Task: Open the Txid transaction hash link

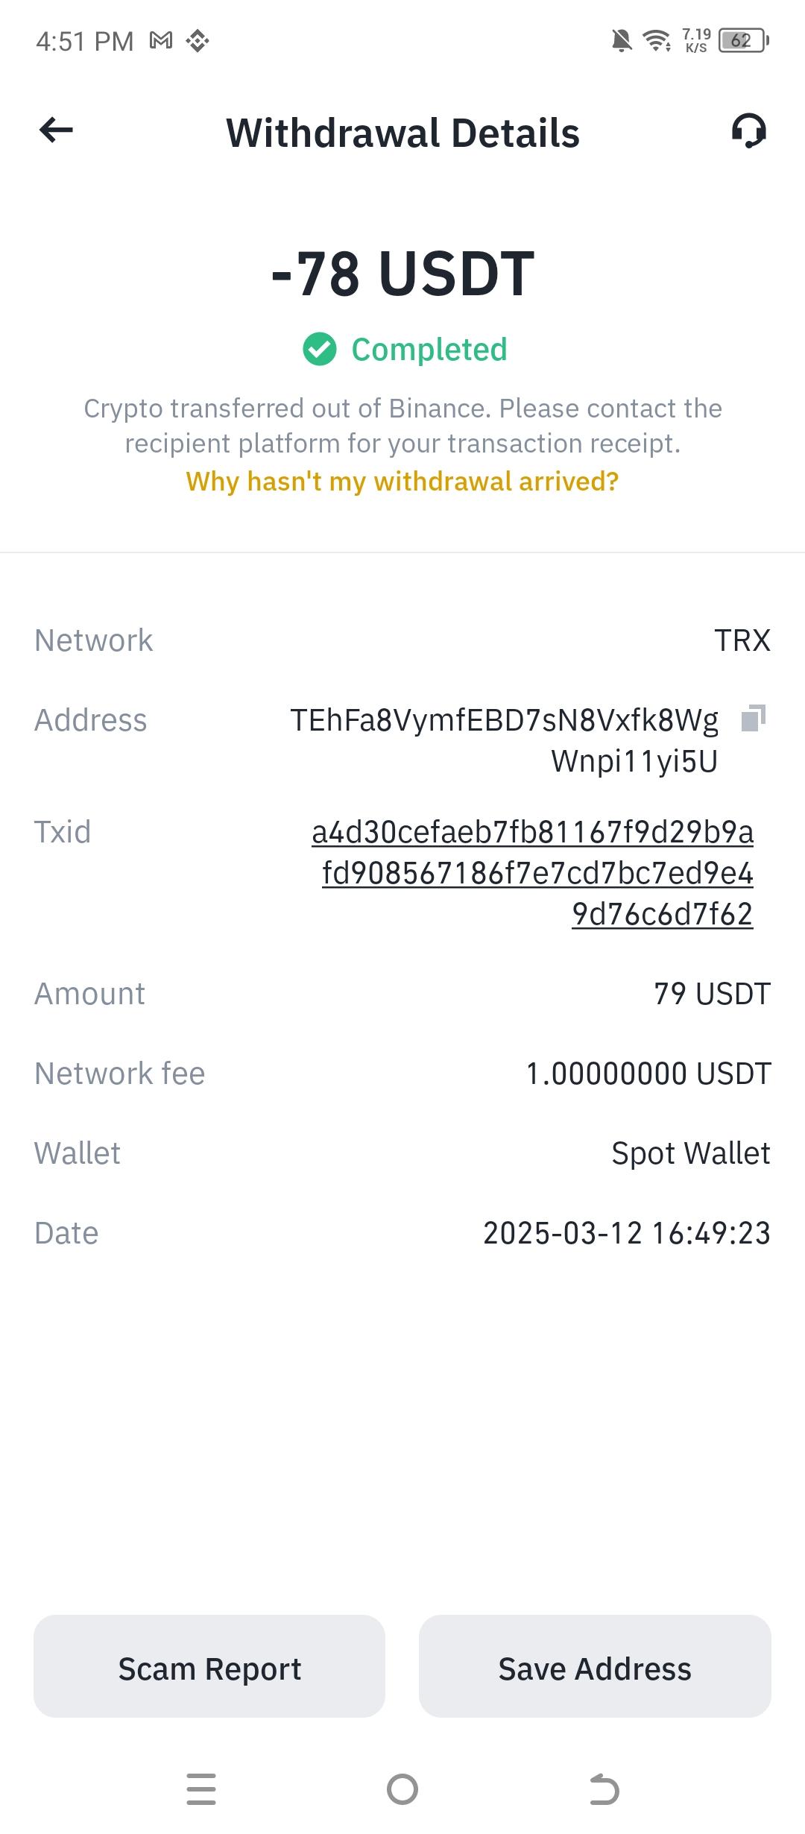Action: coord(533,873)
